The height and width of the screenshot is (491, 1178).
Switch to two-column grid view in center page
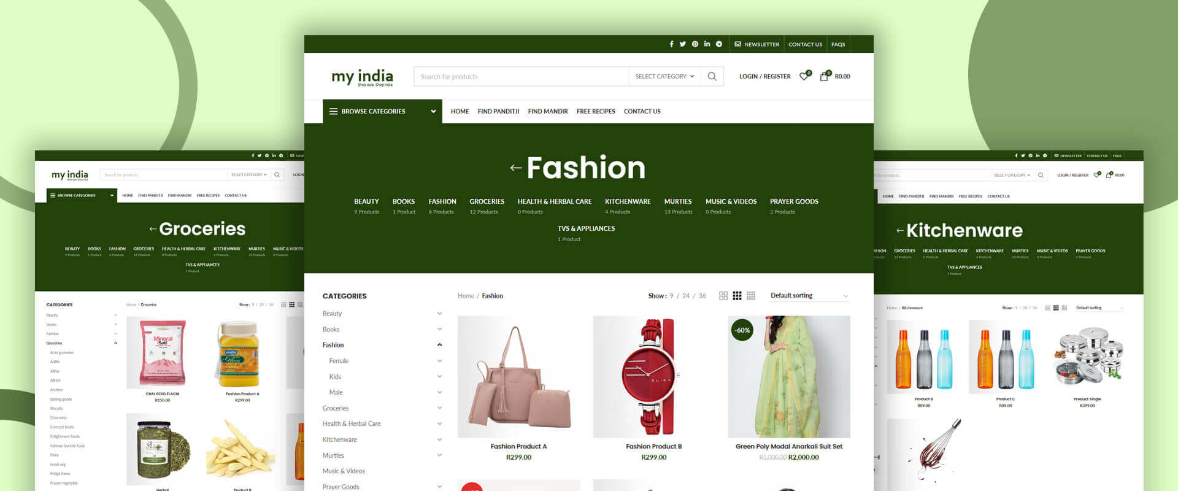tap(723, 296)
